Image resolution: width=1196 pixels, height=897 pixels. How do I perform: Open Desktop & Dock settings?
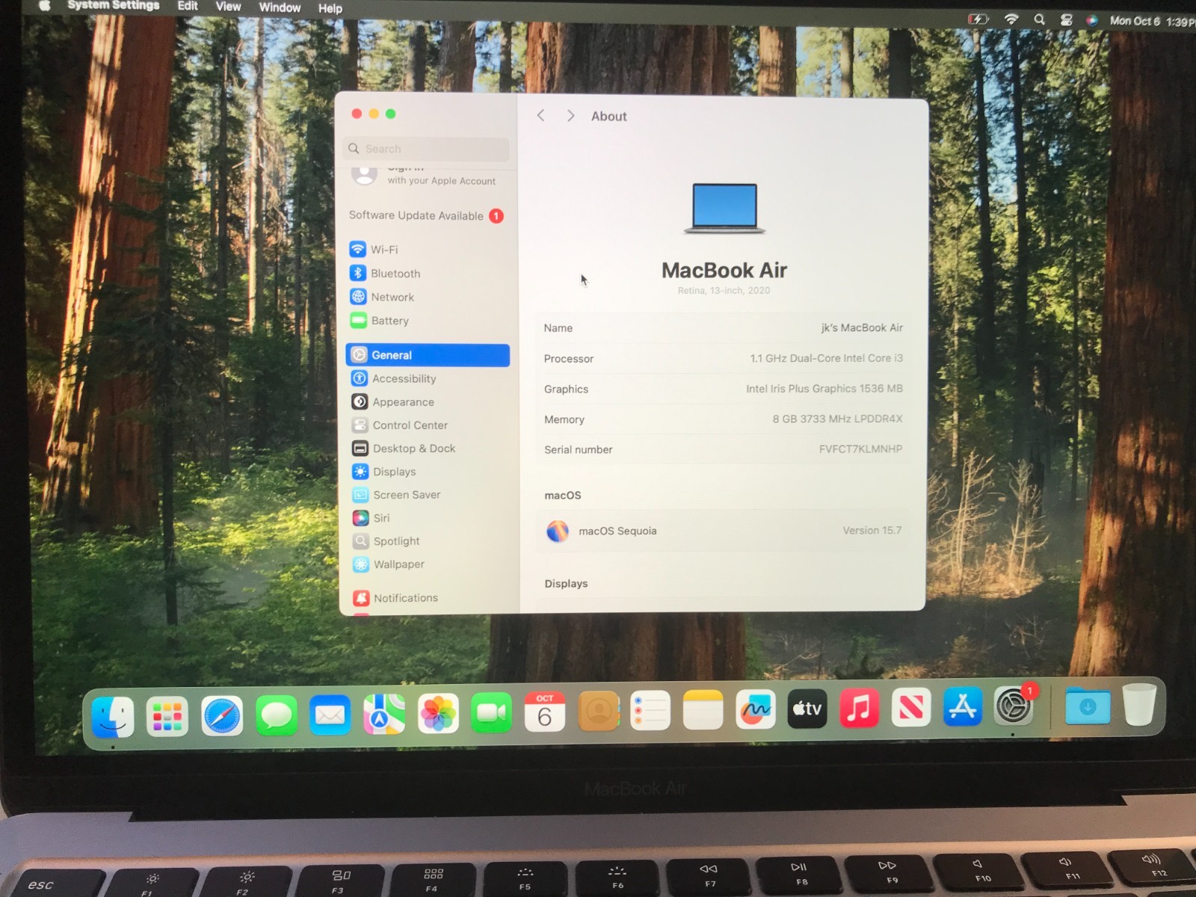[414, 448]
